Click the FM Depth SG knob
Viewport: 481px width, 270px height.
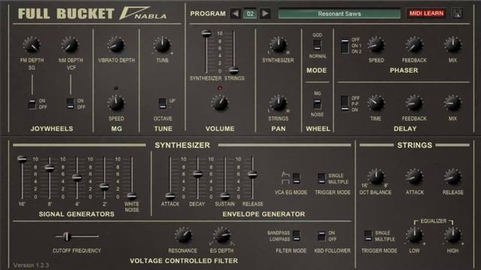pyautogui.click(x=32, y=45)
